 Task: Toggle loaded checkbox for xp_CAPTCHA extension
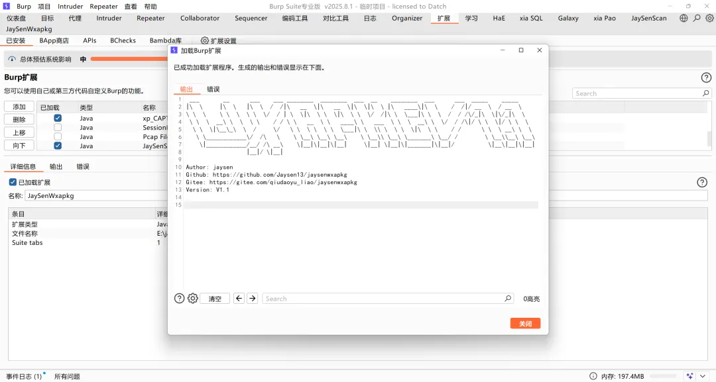point(58,118)
